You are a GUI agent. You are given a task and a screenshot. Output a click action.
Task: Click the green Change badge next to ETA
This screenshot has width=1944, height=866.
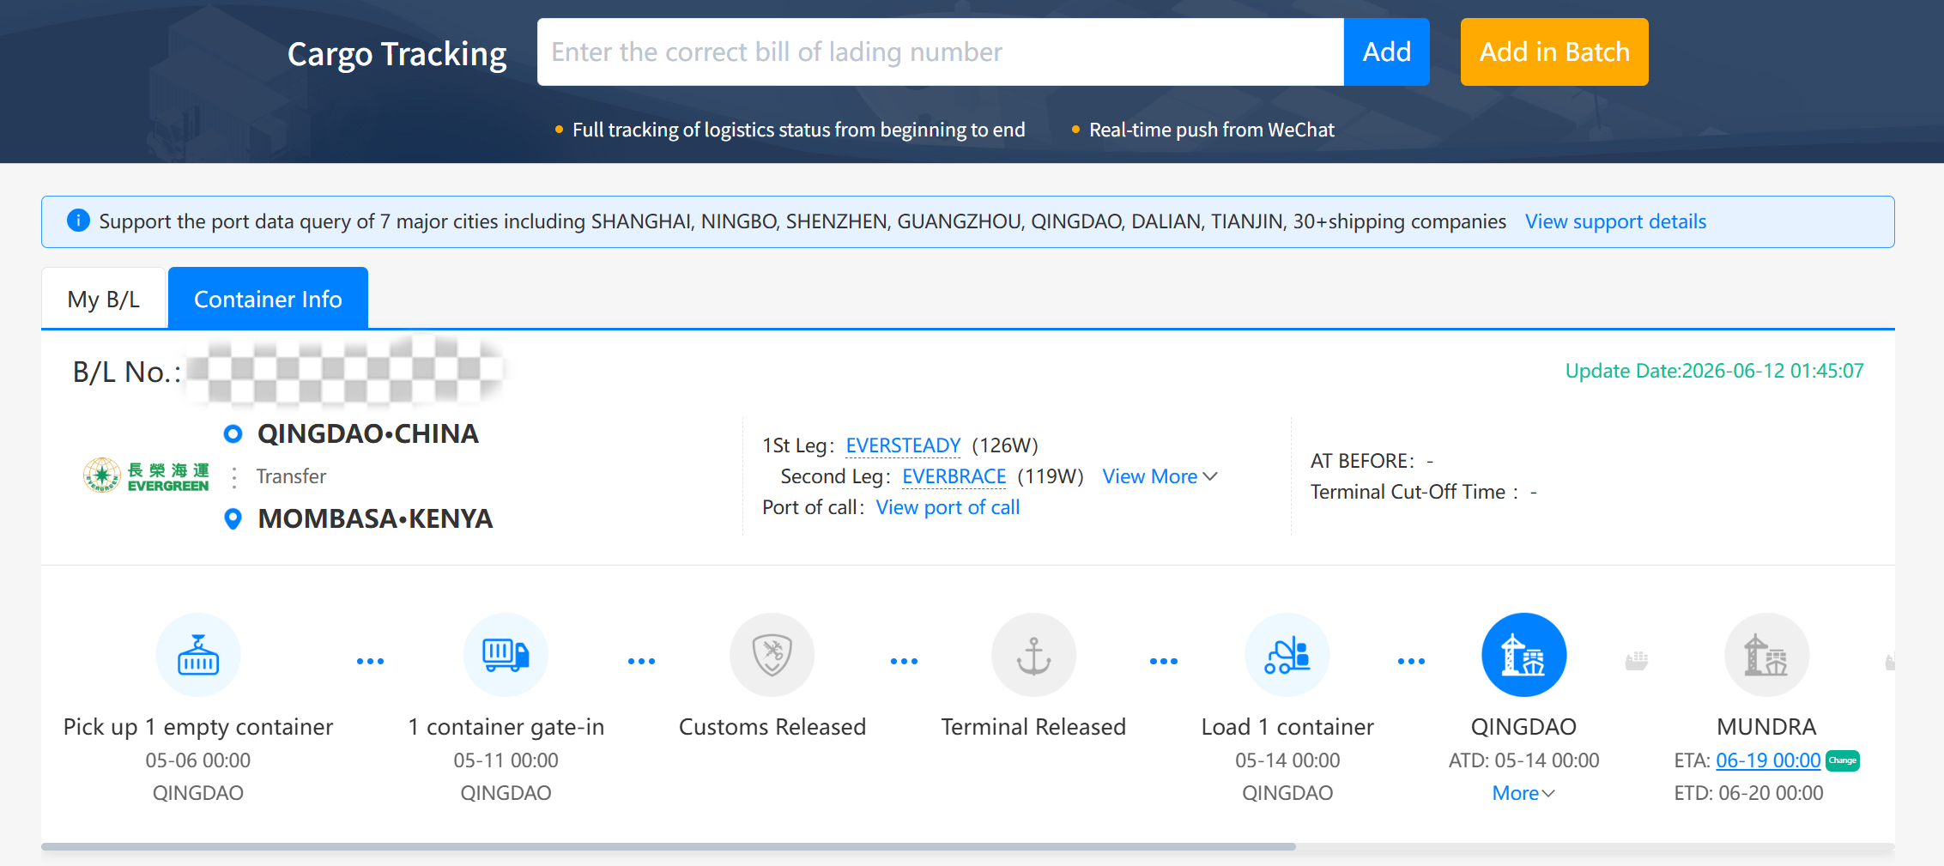pyautogui.click(x=1843, y=760)
